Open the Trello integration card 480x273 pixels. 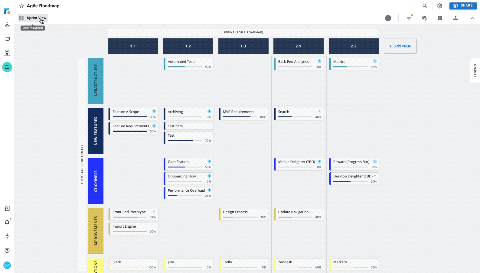[x=244, y=265]
